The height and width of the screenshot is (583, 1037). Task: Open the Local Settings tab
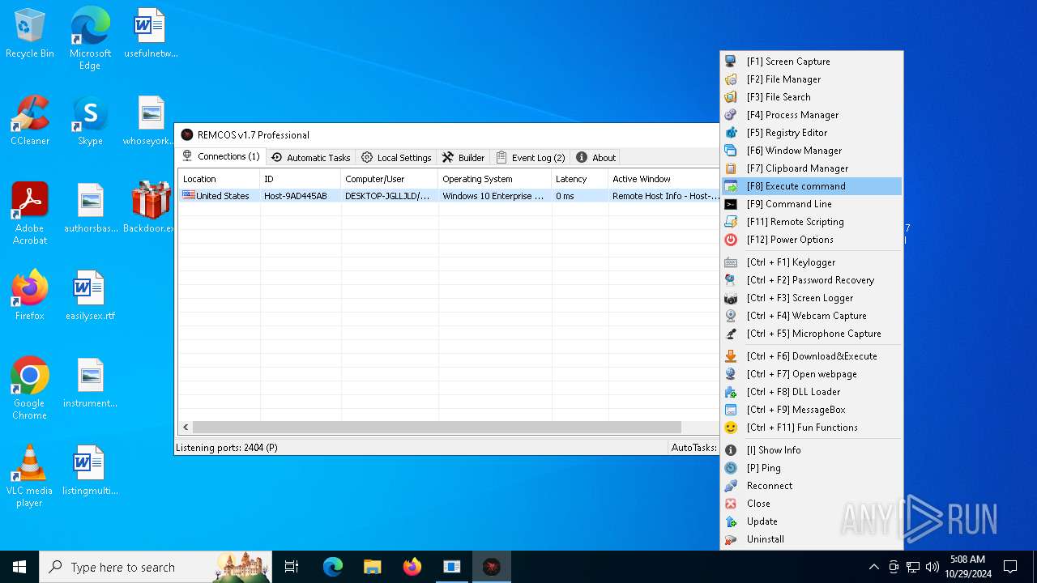point(396,157)
